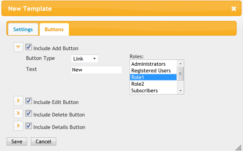Viewport: 243px width, 151px height.
Task: Click the Roles list scroll down arrow
Action: click(180, 91)
